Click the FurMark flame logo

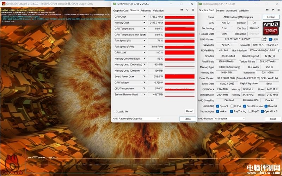point(12,164)
